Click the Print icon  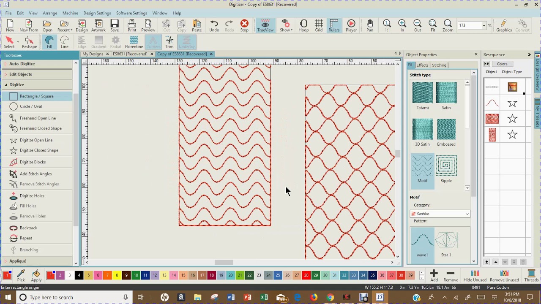132,26
